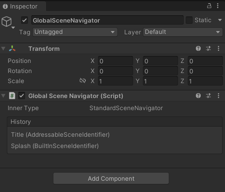Click the Position X input field
The height and width of the screenshot is (192, 225).
[x=115, y=61]
